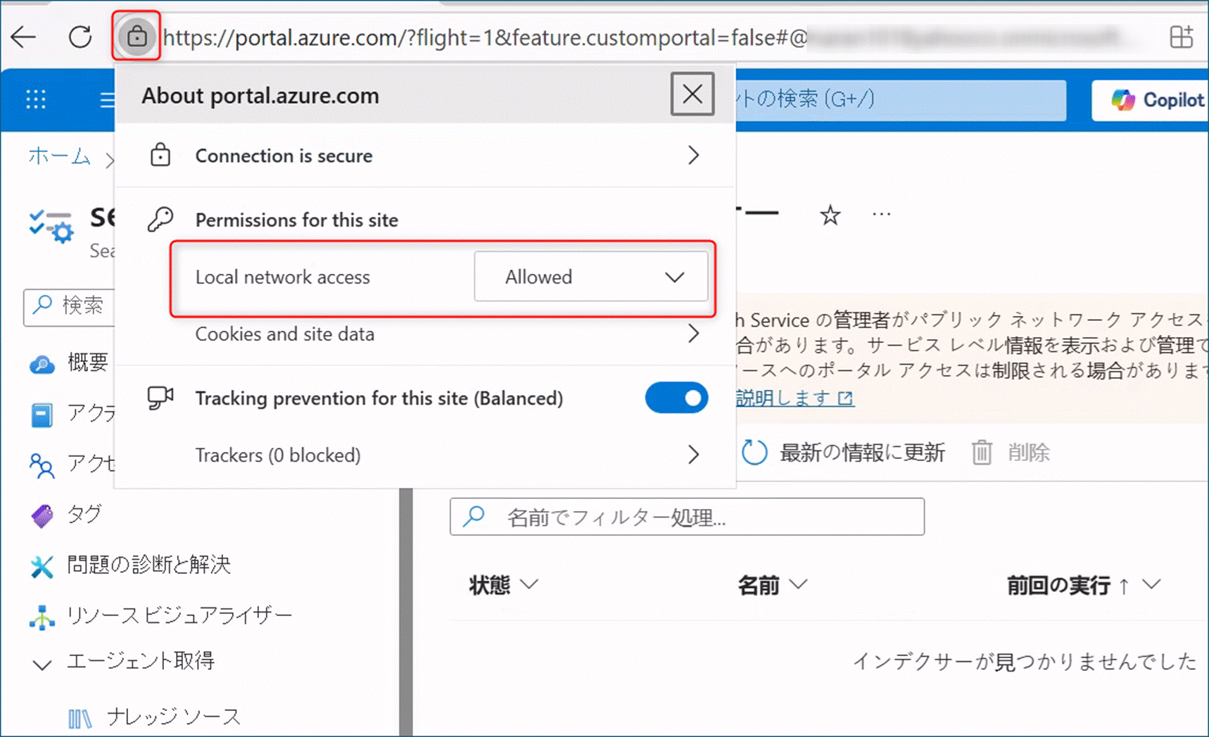Open the タグ (Tags) section icon
The width and height of the screenshot is (1209, 737).
(42, 515)
